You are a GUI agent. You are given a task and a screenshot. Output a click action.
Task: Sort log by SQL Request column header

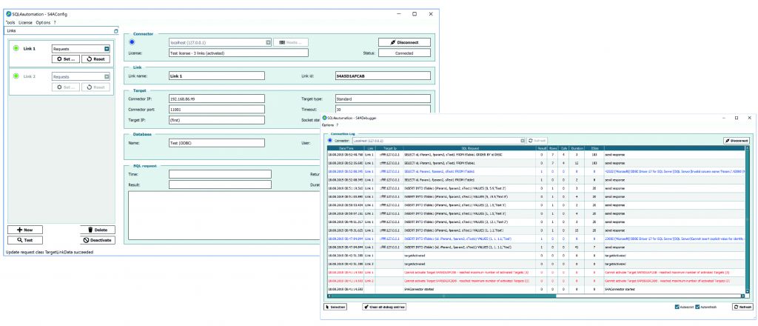coord(470,148)
